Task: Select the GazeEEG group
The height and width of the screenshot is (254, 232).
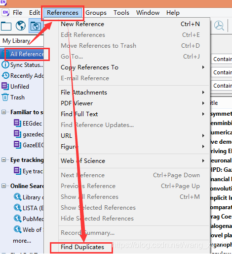Action: [33, 145]
